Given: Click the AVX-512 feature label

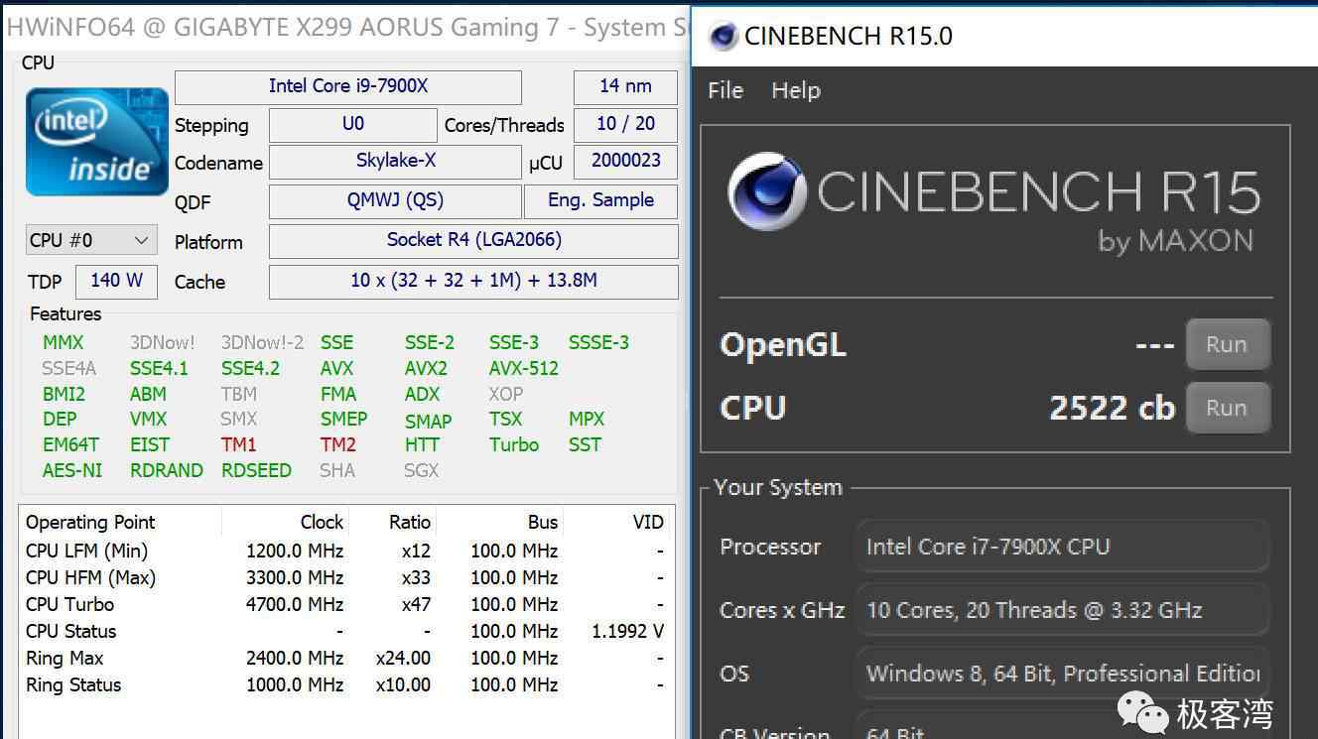Looking at the screenshot, I should pyautogui.click(x=524, y=368).
